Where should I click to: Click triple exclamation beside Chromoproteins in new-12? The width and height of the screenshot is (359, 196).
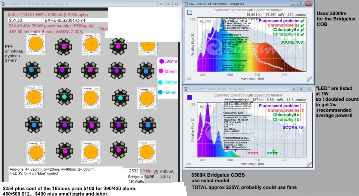(x=302, y=110)
